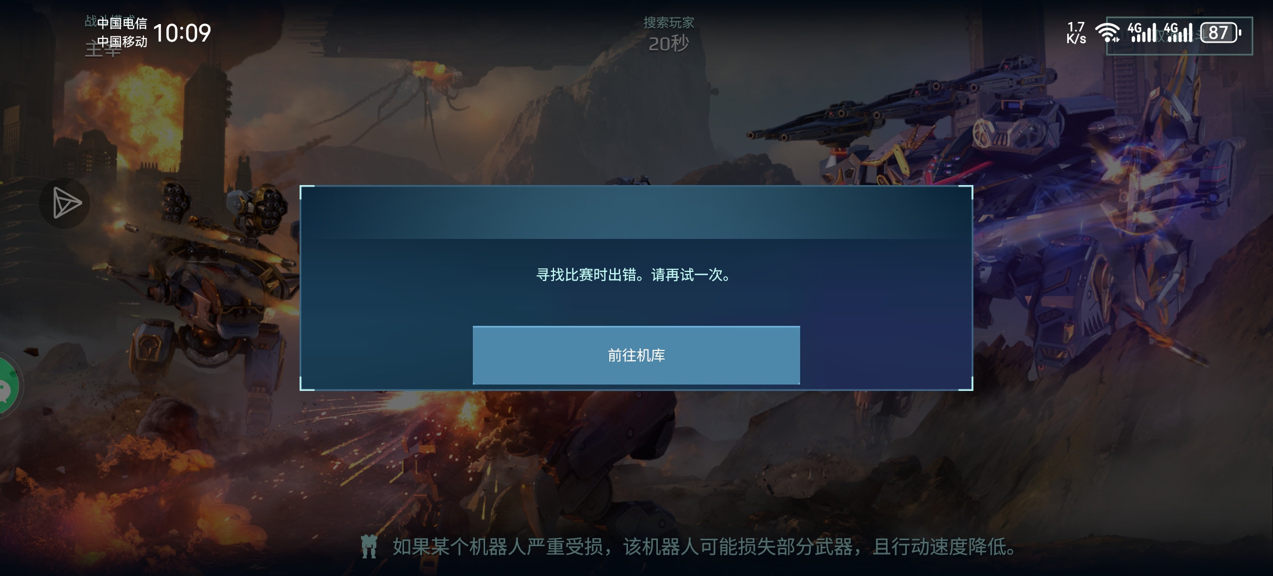This screenshot has height=576, width=1273.
Task: Tap the 搜索玩家 search label
Action: 668,22
